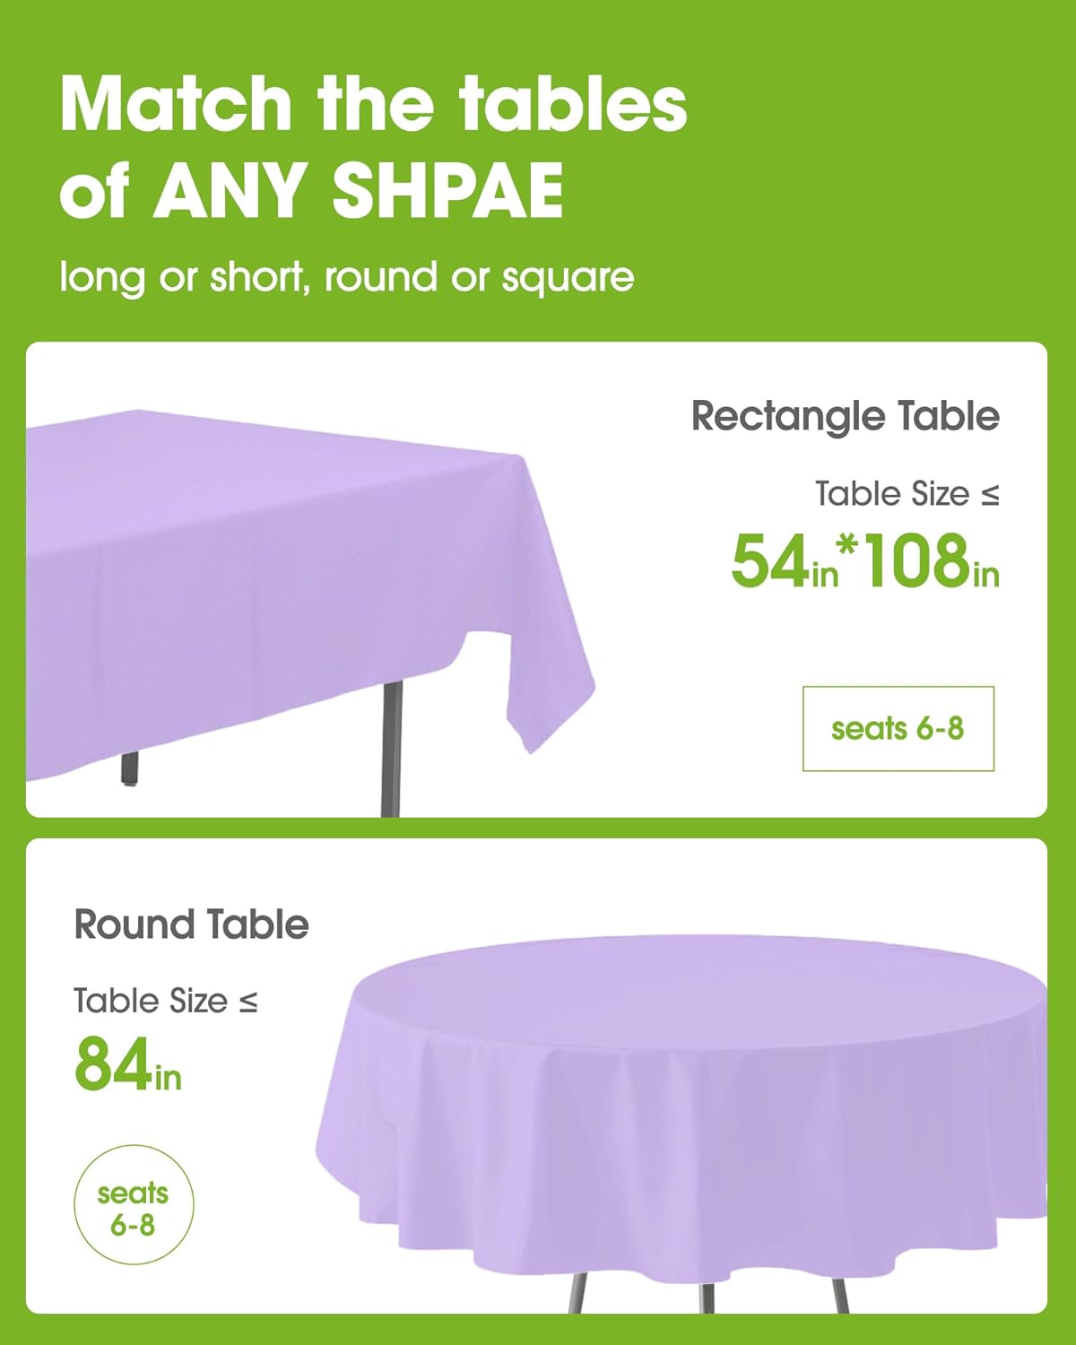Screen dimensions: 1076x1345
Task: Click the "54in" width dimension
Action: tap(784, 561)
